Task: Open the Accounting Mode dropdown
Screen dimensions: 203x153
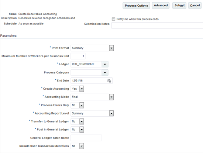Action: 111,97
